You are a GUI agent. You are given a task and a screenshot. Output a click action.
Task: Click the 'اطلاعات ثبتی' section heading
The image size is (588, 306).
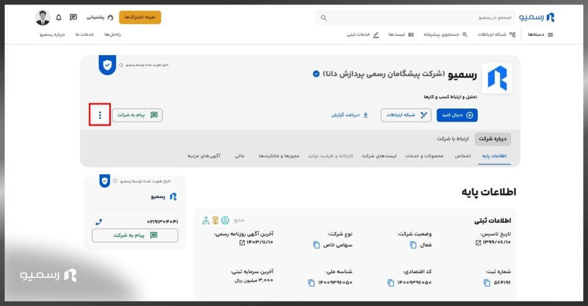(492, 221)
